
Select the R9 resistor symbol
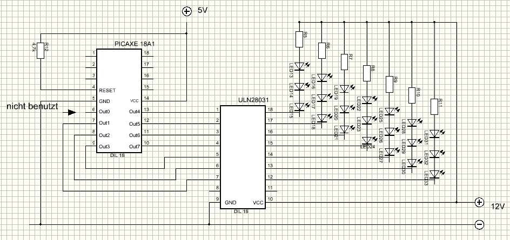tap(390, 84)
